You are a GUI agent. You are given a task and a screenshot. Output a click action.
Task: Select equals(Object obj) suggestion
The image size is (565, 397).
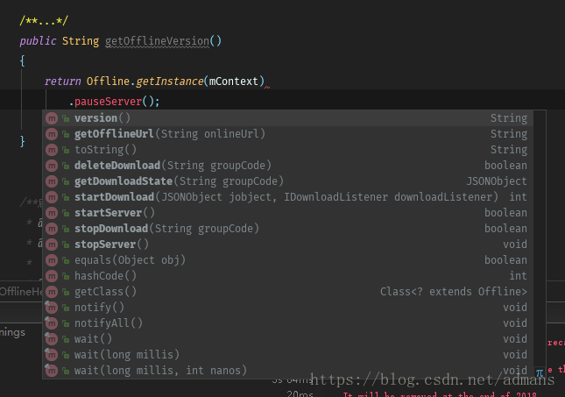[287, 260]
